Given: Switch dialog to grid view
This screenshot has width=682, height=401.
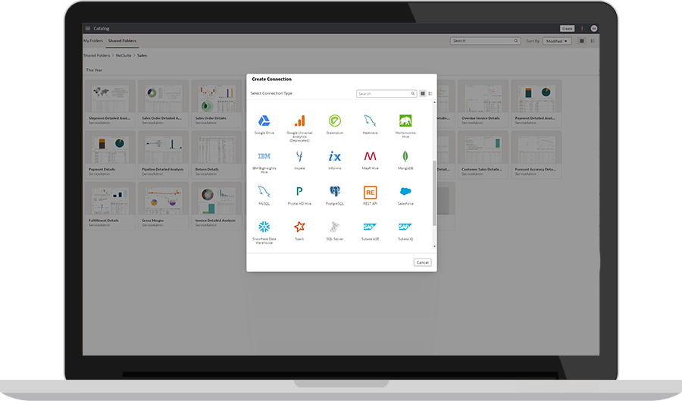Looking at the screenshot, I should (x=423, y=93).
